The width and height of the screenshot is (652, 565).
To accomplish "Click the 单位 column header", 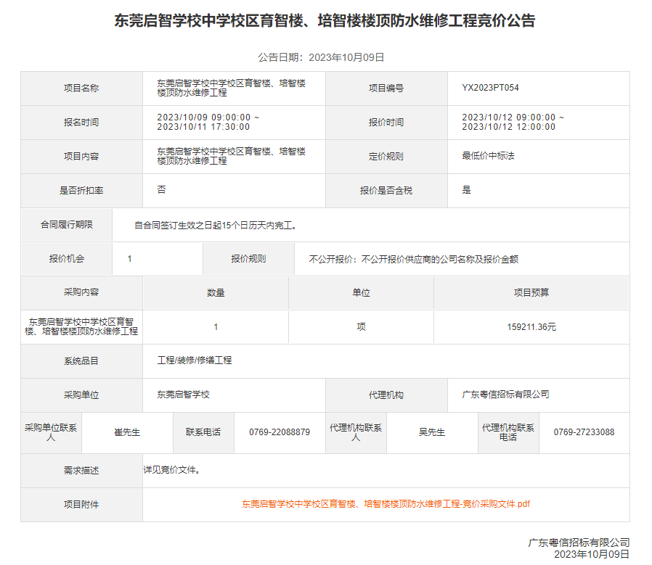I will click(361, 292).
